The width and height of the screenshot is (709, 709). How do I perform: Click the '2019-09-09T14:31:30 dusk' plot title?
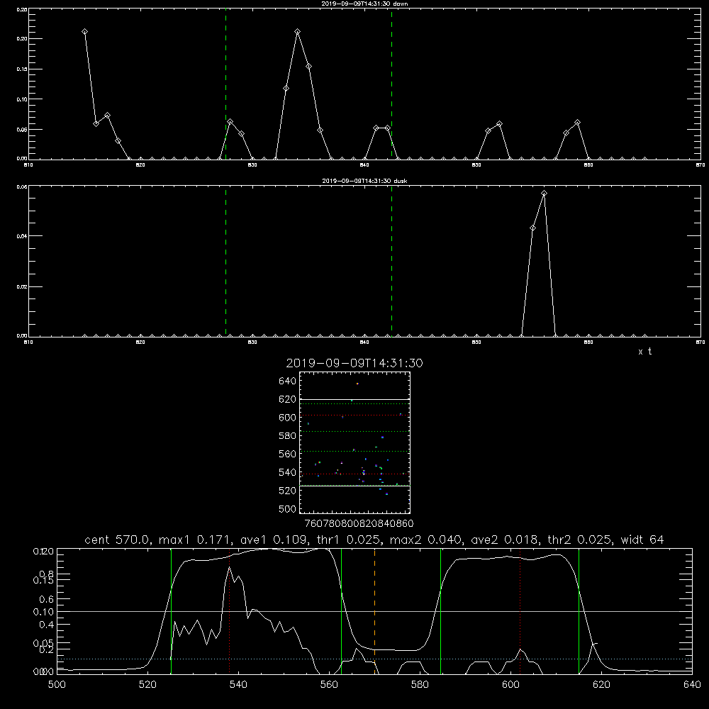pos(364,181)
